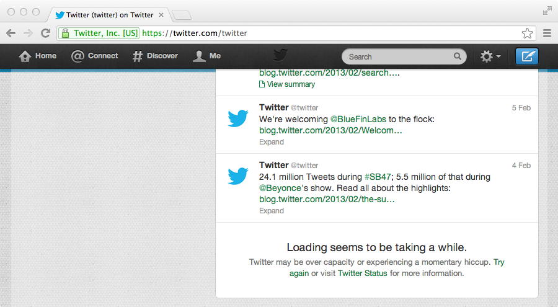Toggle fullscreen with top-right arrows icon

coord(547,11)
